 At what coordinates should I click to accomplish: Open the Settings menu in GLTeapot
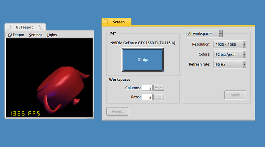click(35, 35)
